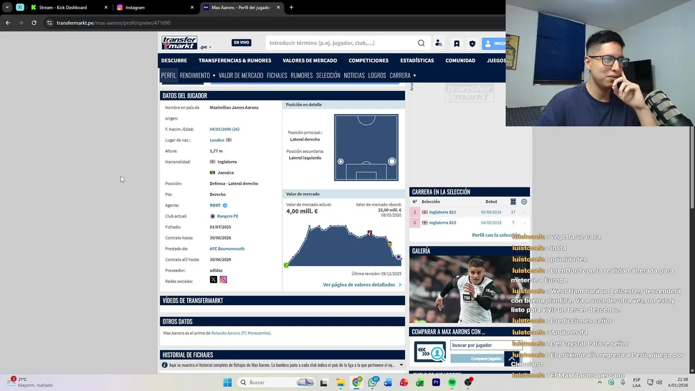Open new browser tab with plus icon

coord(292,8)
